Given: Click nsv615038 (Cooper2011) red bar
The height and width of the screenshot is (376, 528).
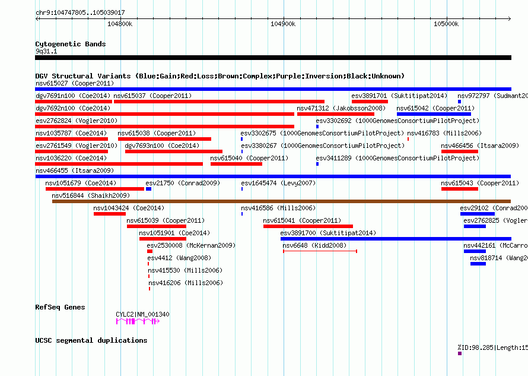Looking at the screenshot, I should 165,139.
